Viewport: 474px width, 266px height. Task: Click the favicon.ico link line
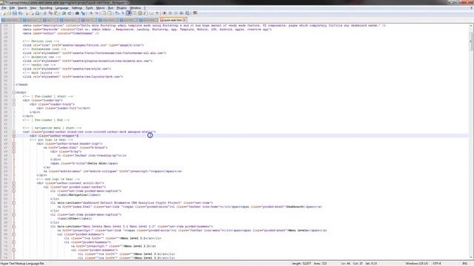click(x=83, y=45)
